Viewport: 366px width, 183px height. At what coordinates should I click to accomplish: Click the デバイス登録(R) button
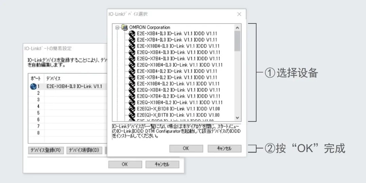[x=46, y=150]
